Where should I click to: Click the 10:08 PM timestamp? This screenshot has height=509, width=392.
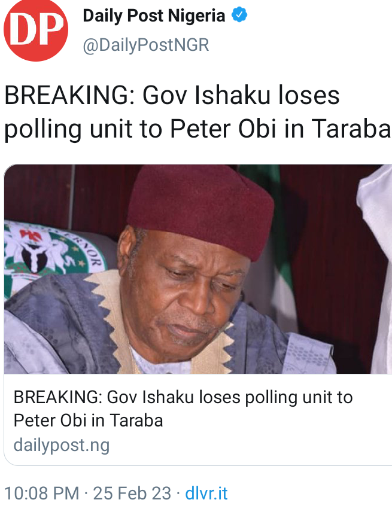coord(42,493)
